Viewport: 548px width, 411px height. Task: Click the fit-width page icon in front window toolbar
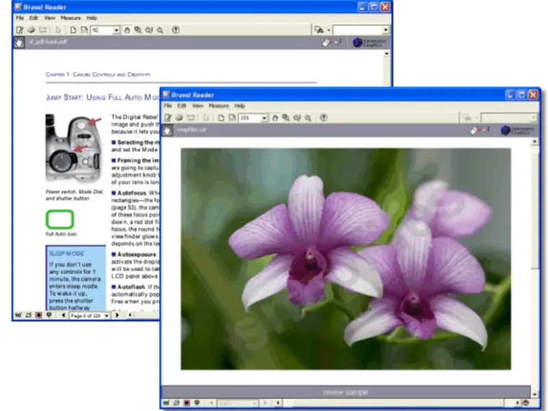(x=232, y=118)
